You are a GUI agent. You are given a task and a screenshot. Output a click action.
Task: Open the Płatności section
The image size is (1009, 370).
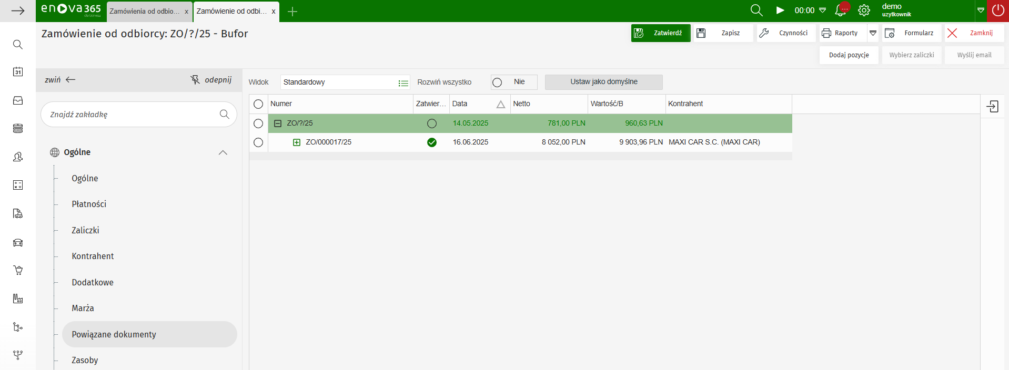click(89, 204)
